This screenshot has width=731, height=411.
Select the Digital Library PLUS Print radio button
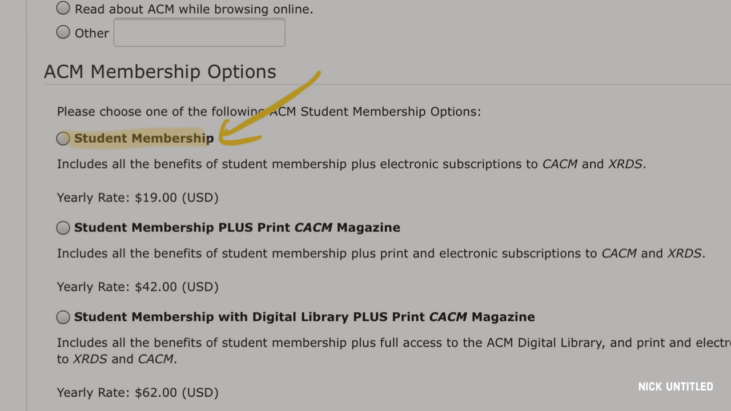click(63, 317)
